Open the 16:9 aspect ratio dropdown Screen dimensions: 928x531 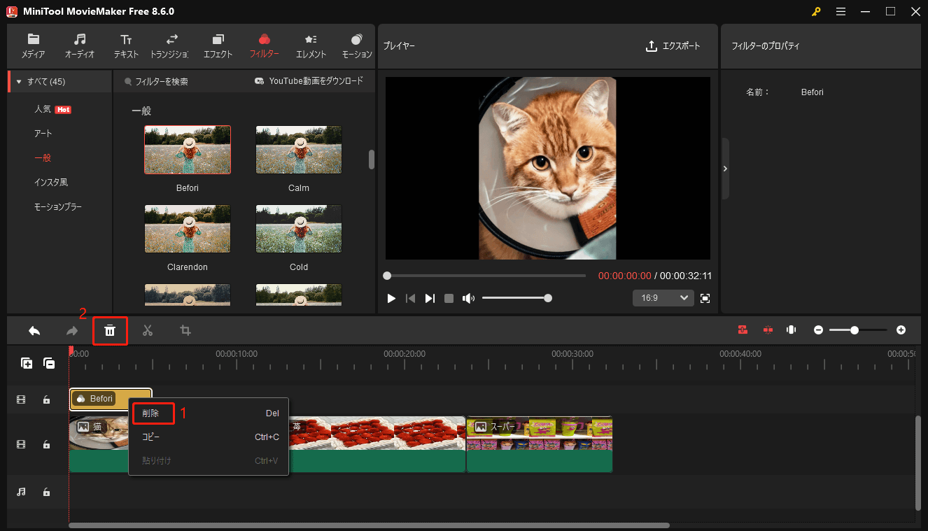(x=663, y=297)
